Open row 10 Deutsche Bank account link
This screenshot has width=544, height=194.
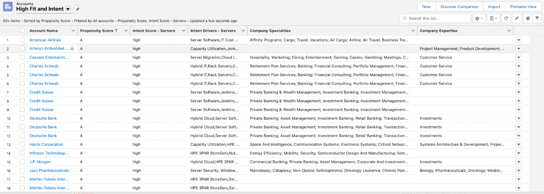tap(43, 118)
